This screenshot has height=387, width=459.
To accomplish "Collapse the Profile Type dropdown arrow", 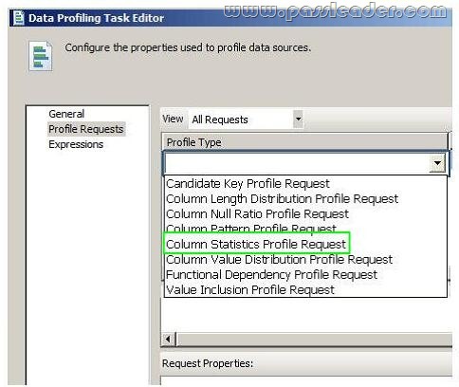I will pyautogui.click(x=437, y=163).
